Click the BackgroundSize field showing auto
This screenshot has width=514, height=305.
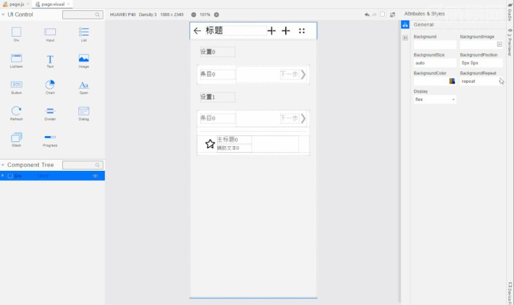pos(435,63)
